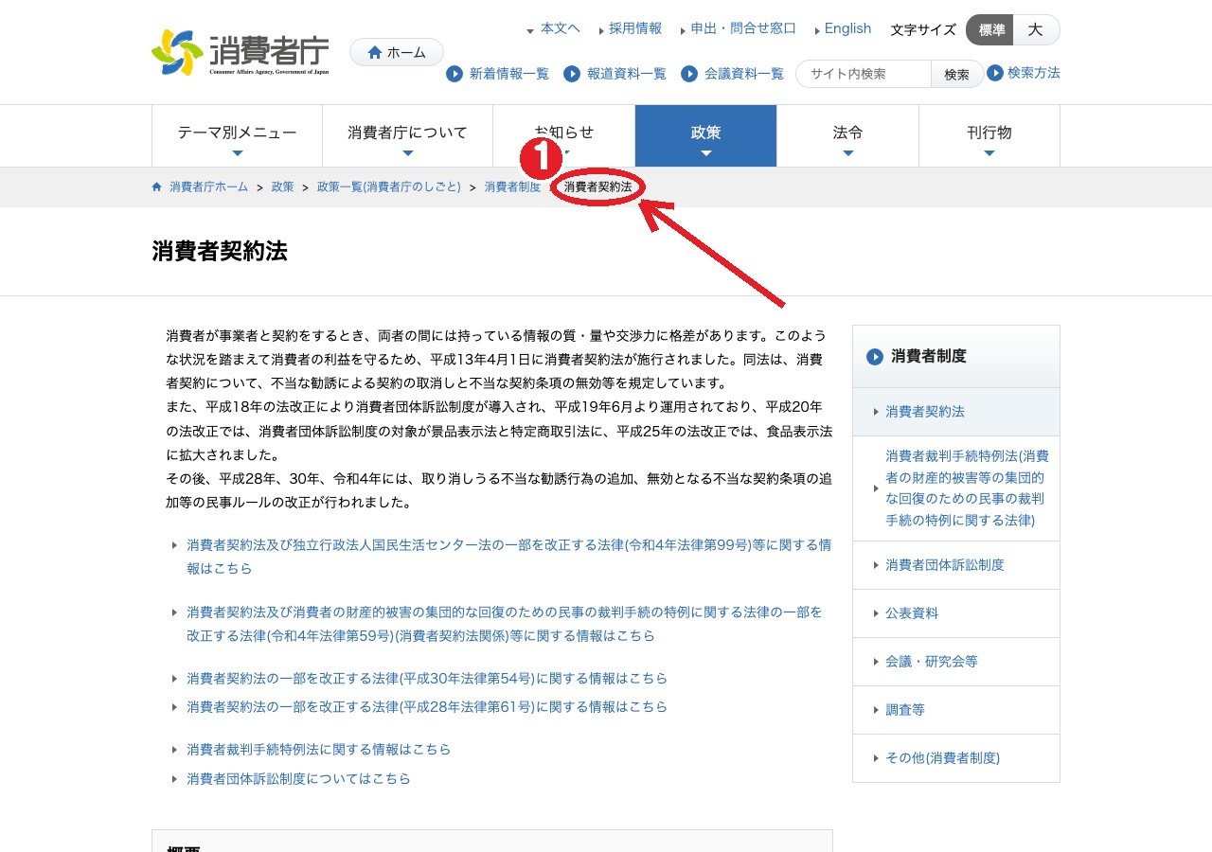
Task: Expand 消費者庁について menu
Action: (x=407, y=135)
